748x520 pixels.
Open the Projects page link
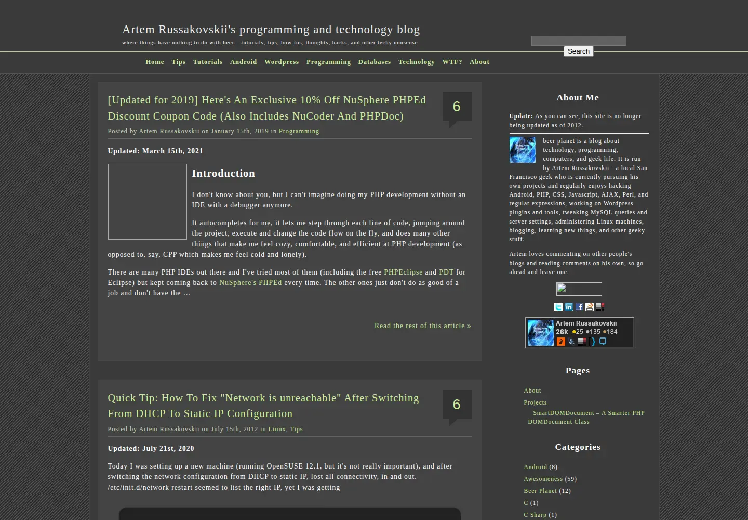click(x=535, y=402)
